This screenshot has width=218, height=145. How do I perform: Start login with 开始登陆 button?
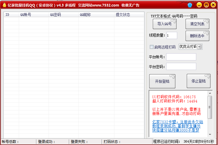pyautogui.click(x=162, y=81)
